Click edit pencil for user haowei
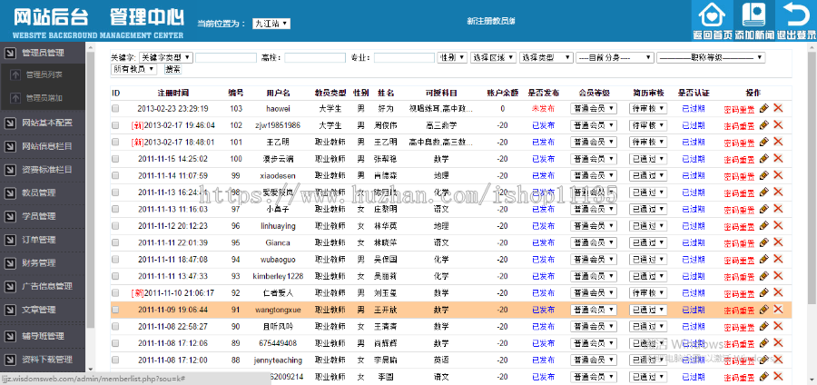 (x=763, y=108)
